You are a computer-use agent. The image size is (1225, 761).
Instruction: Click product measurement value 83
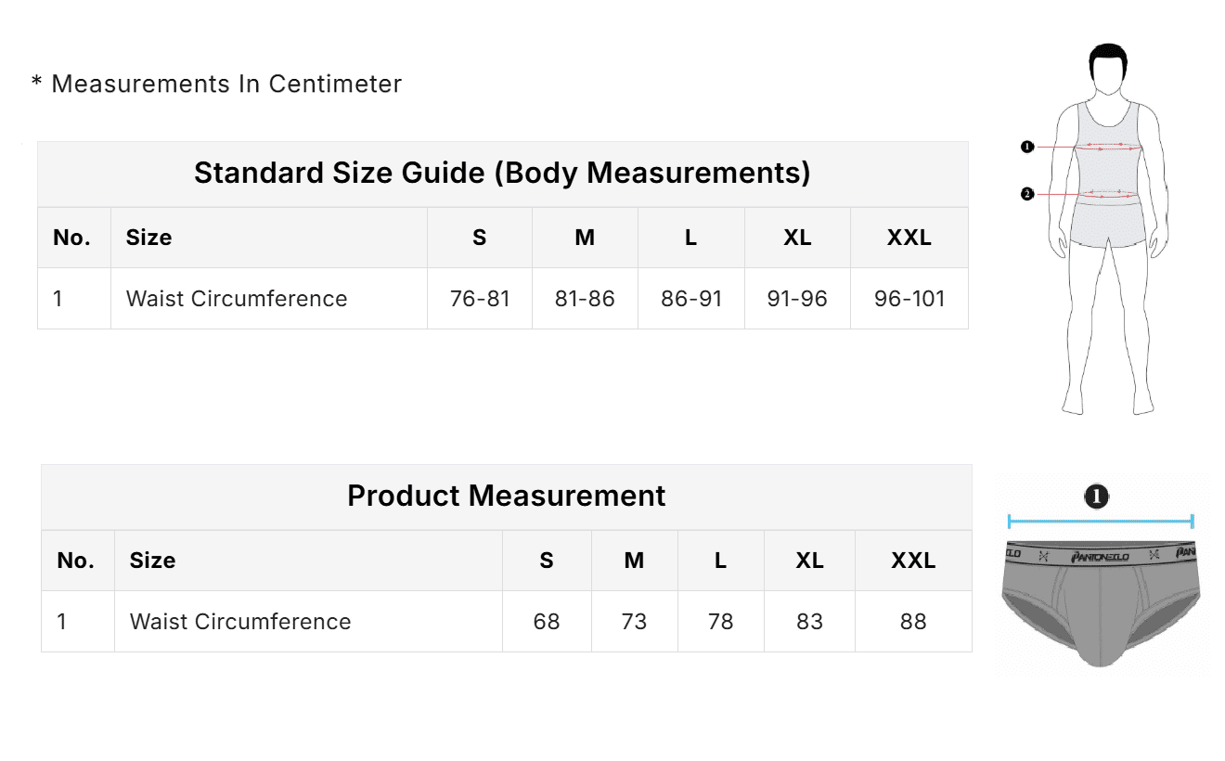point(809,622)
